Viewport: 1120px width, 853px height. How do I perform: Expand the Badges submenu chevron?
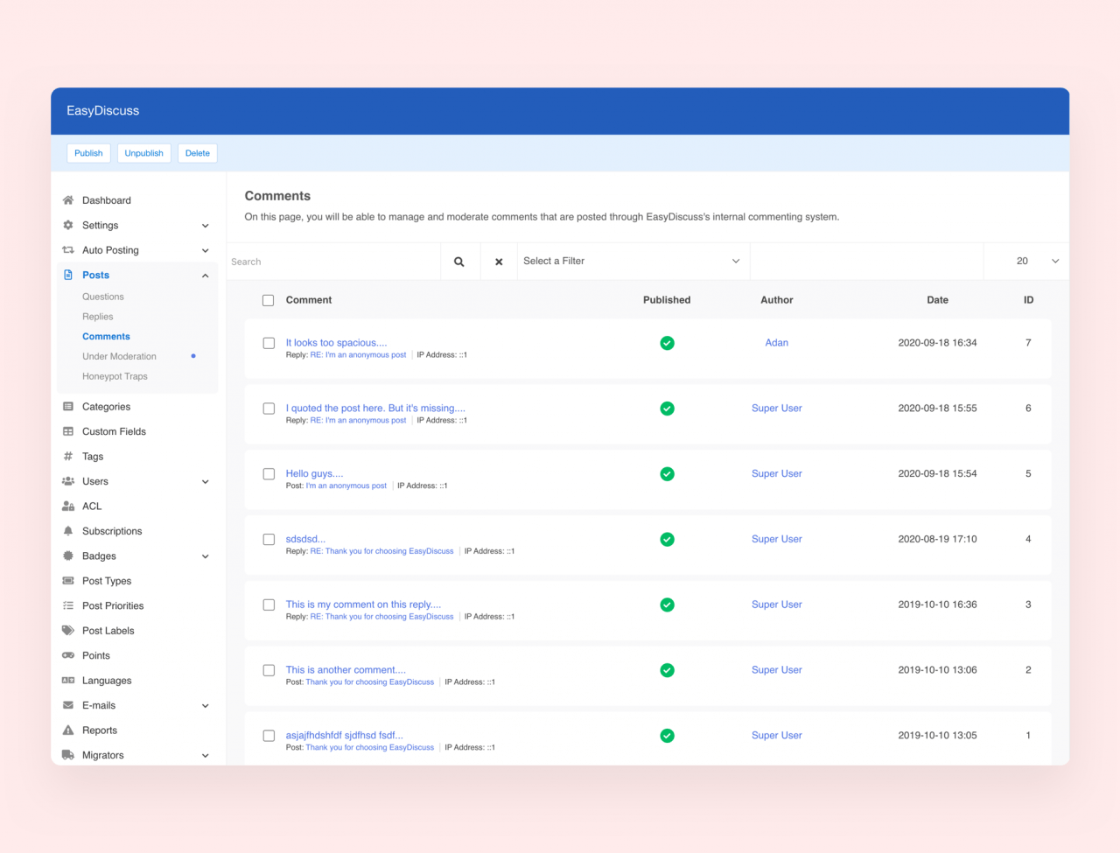tap(206, 556)
